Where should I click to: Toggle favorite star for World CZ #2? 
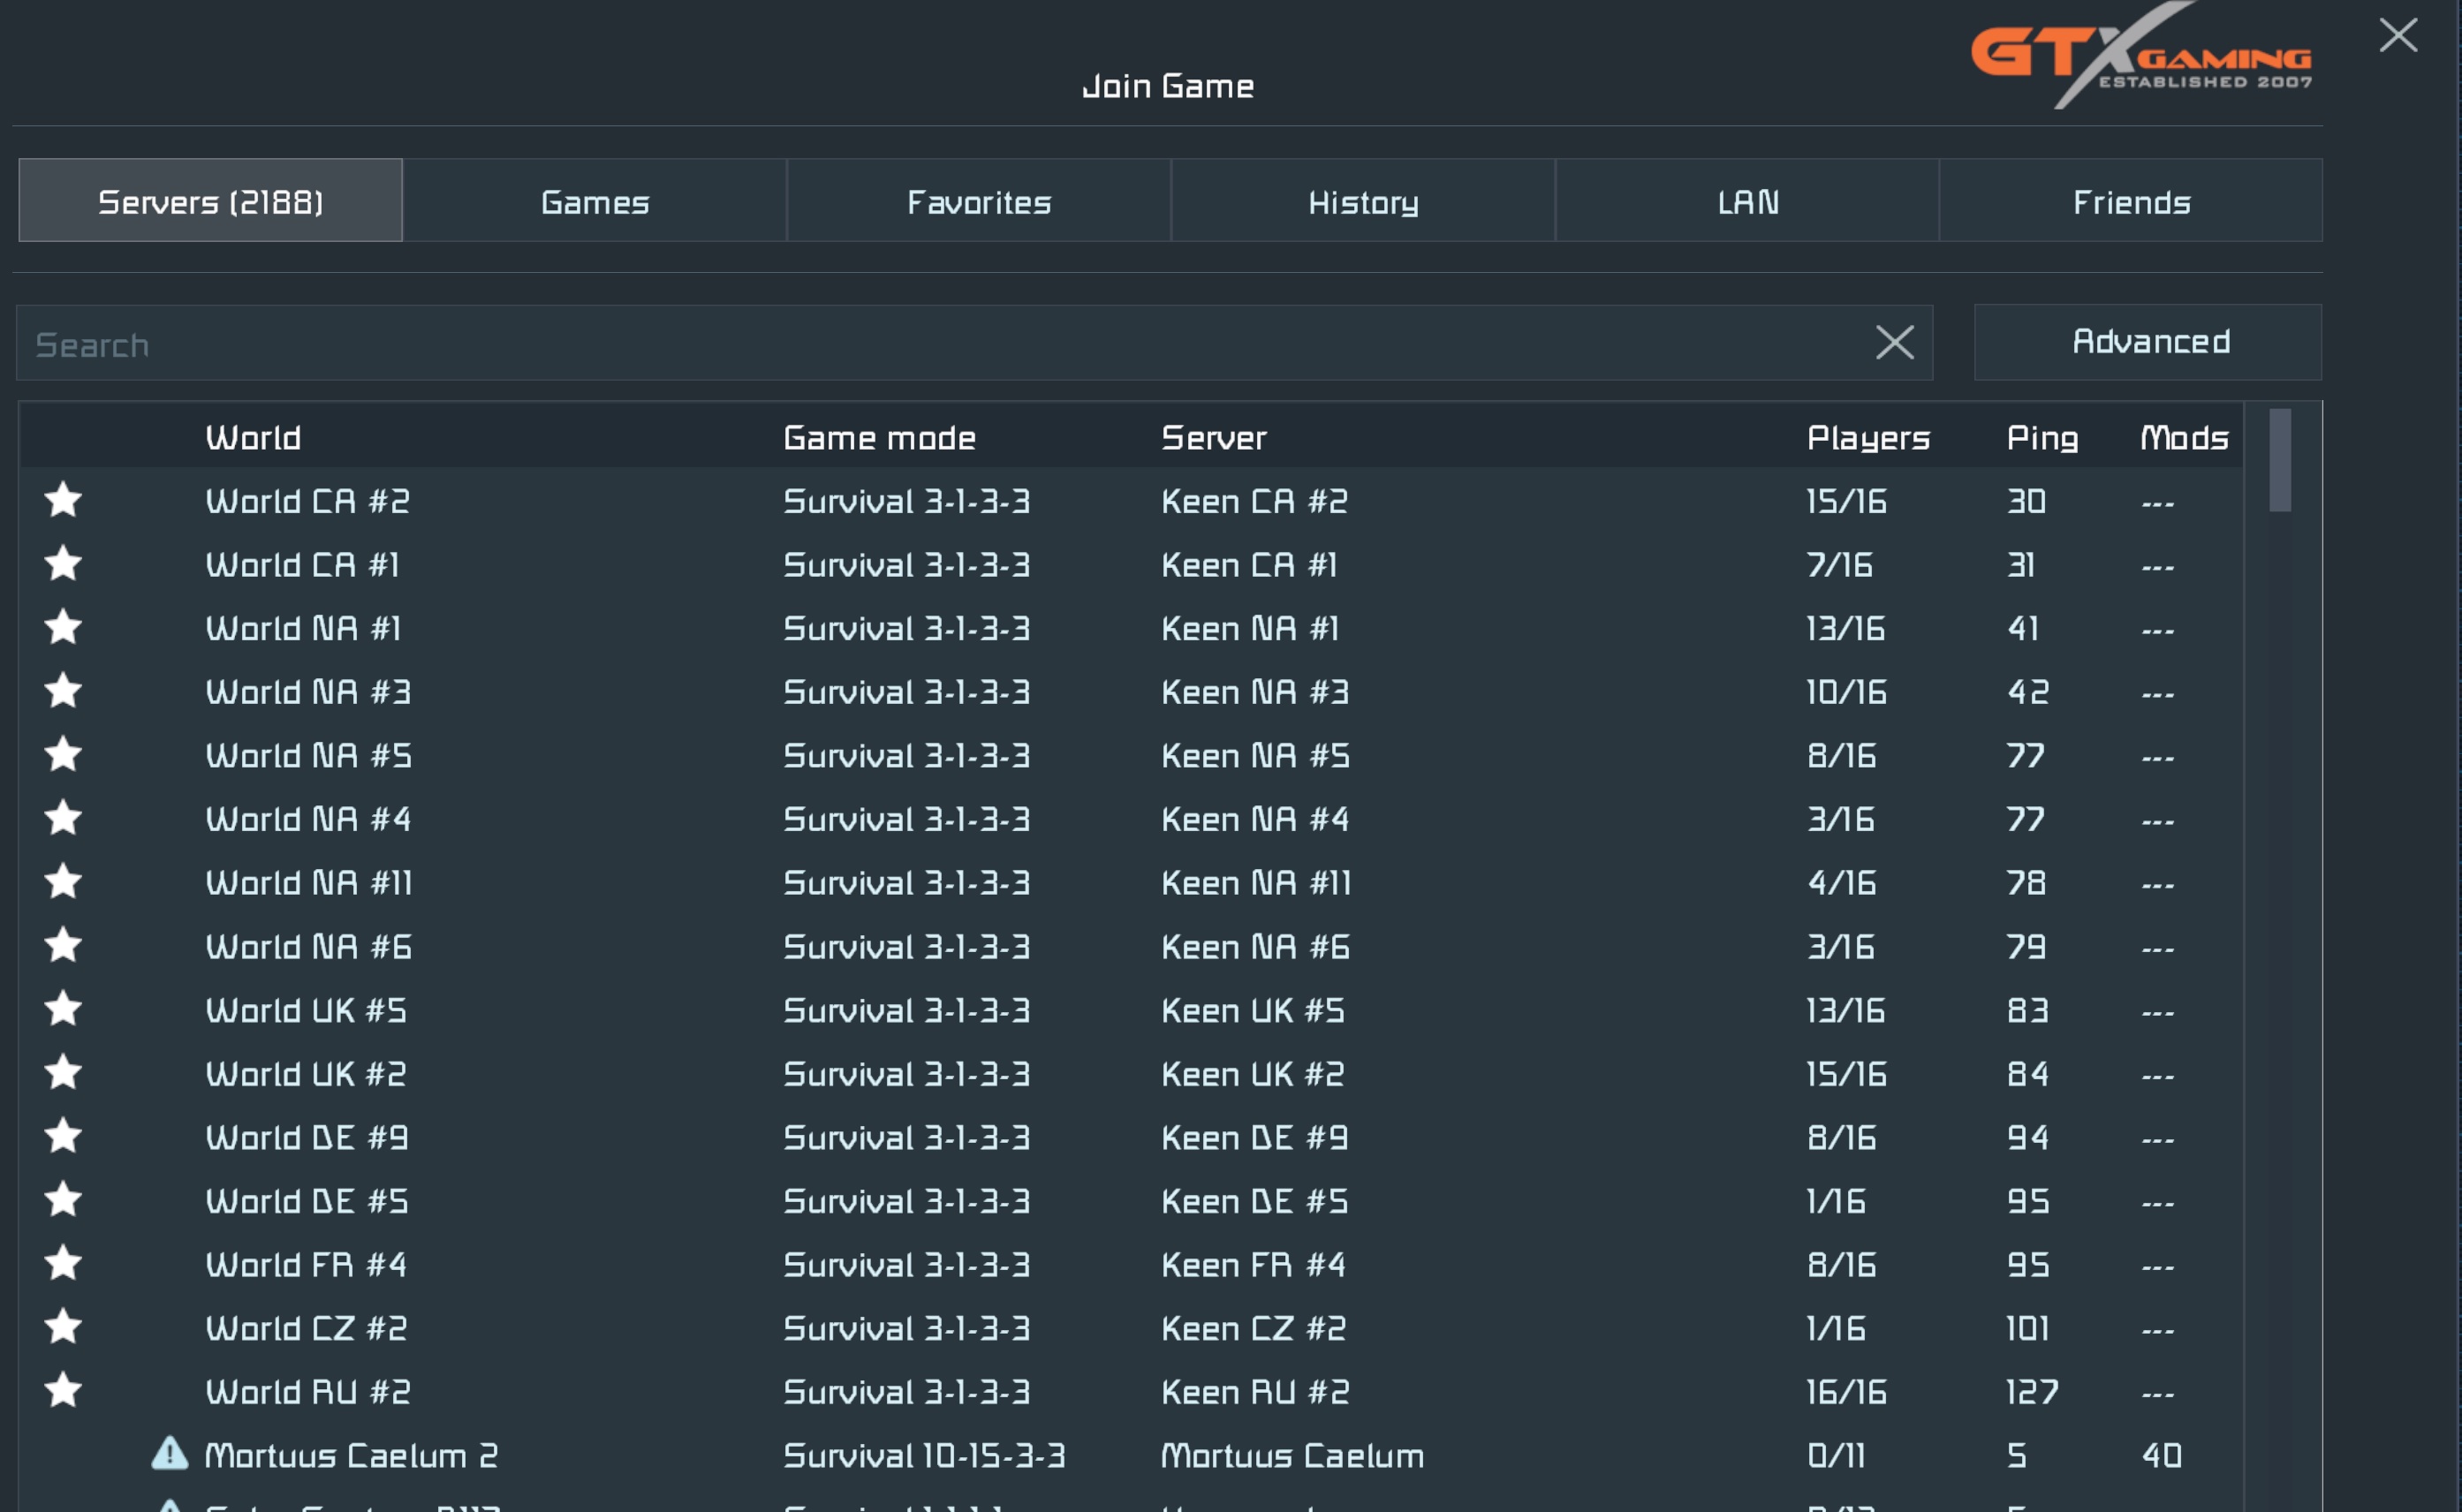[63, 1327]
